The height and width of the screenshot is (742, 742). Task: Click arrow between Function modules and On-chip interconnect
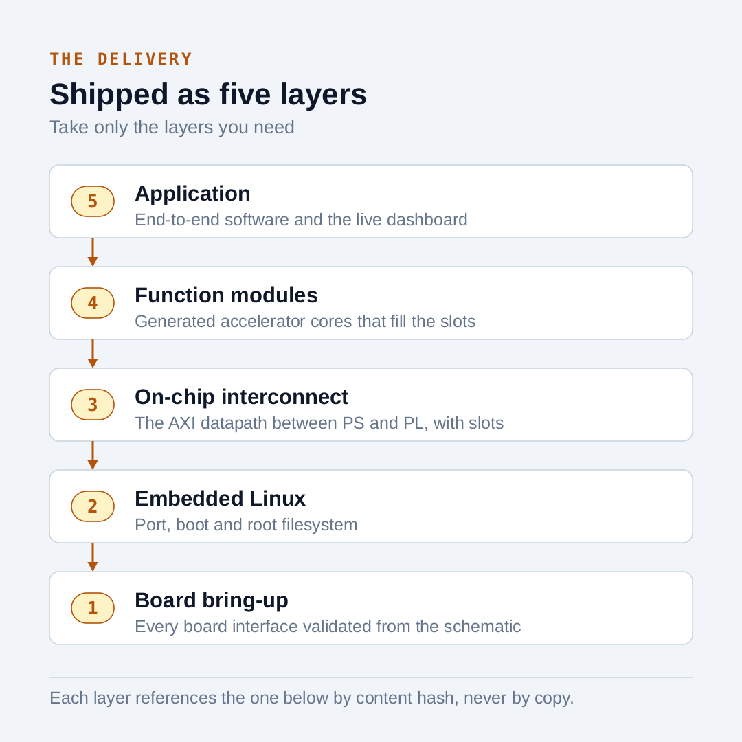point(93,354)
